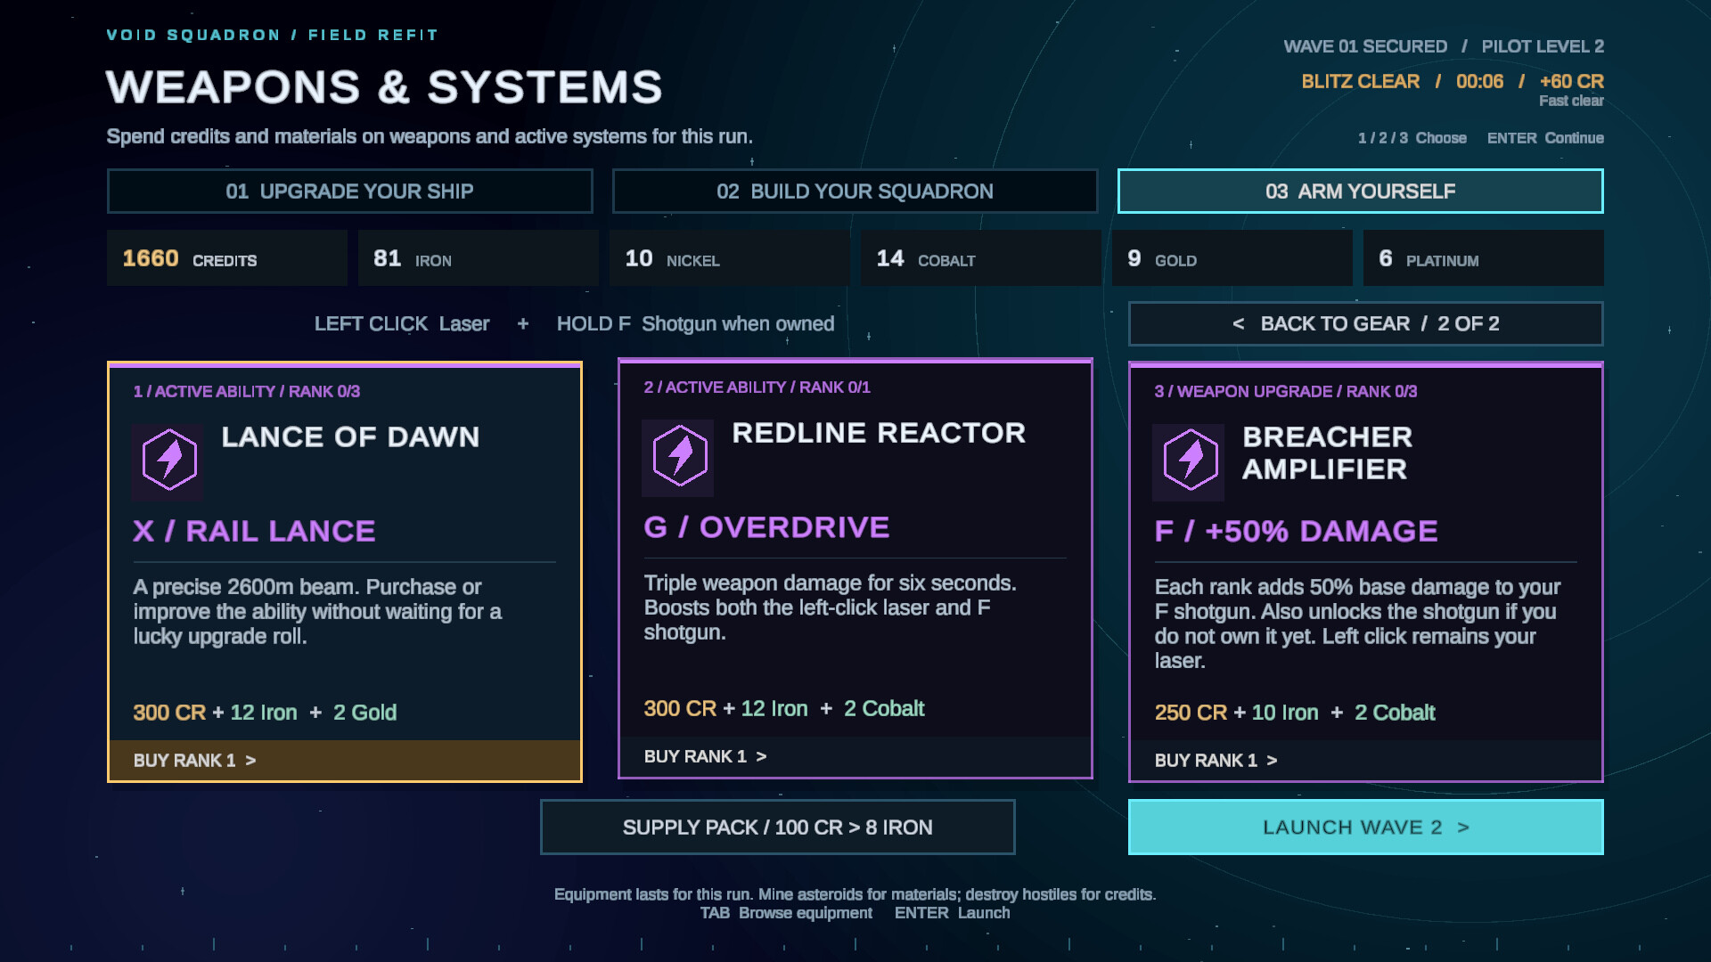Click the Wave 01 Secured status text
This screenshot has width=1711, height=962.
pyautogui.click(x=1365, y=46)
